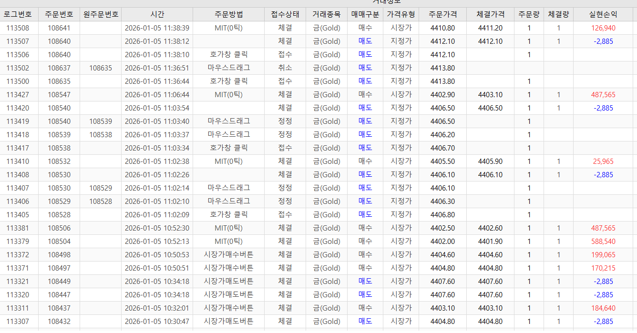Image resolution: width=637 pixels, height=333 pixels.
Task: Click timestamp 2026-01-05 10:50:53
Action: 157,255
